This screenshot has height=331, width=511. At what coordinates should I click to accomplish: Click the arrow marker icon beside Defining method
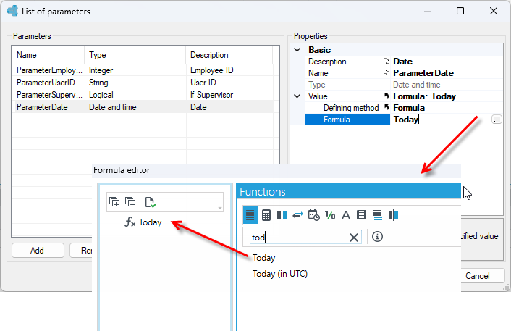coord(387,107)
